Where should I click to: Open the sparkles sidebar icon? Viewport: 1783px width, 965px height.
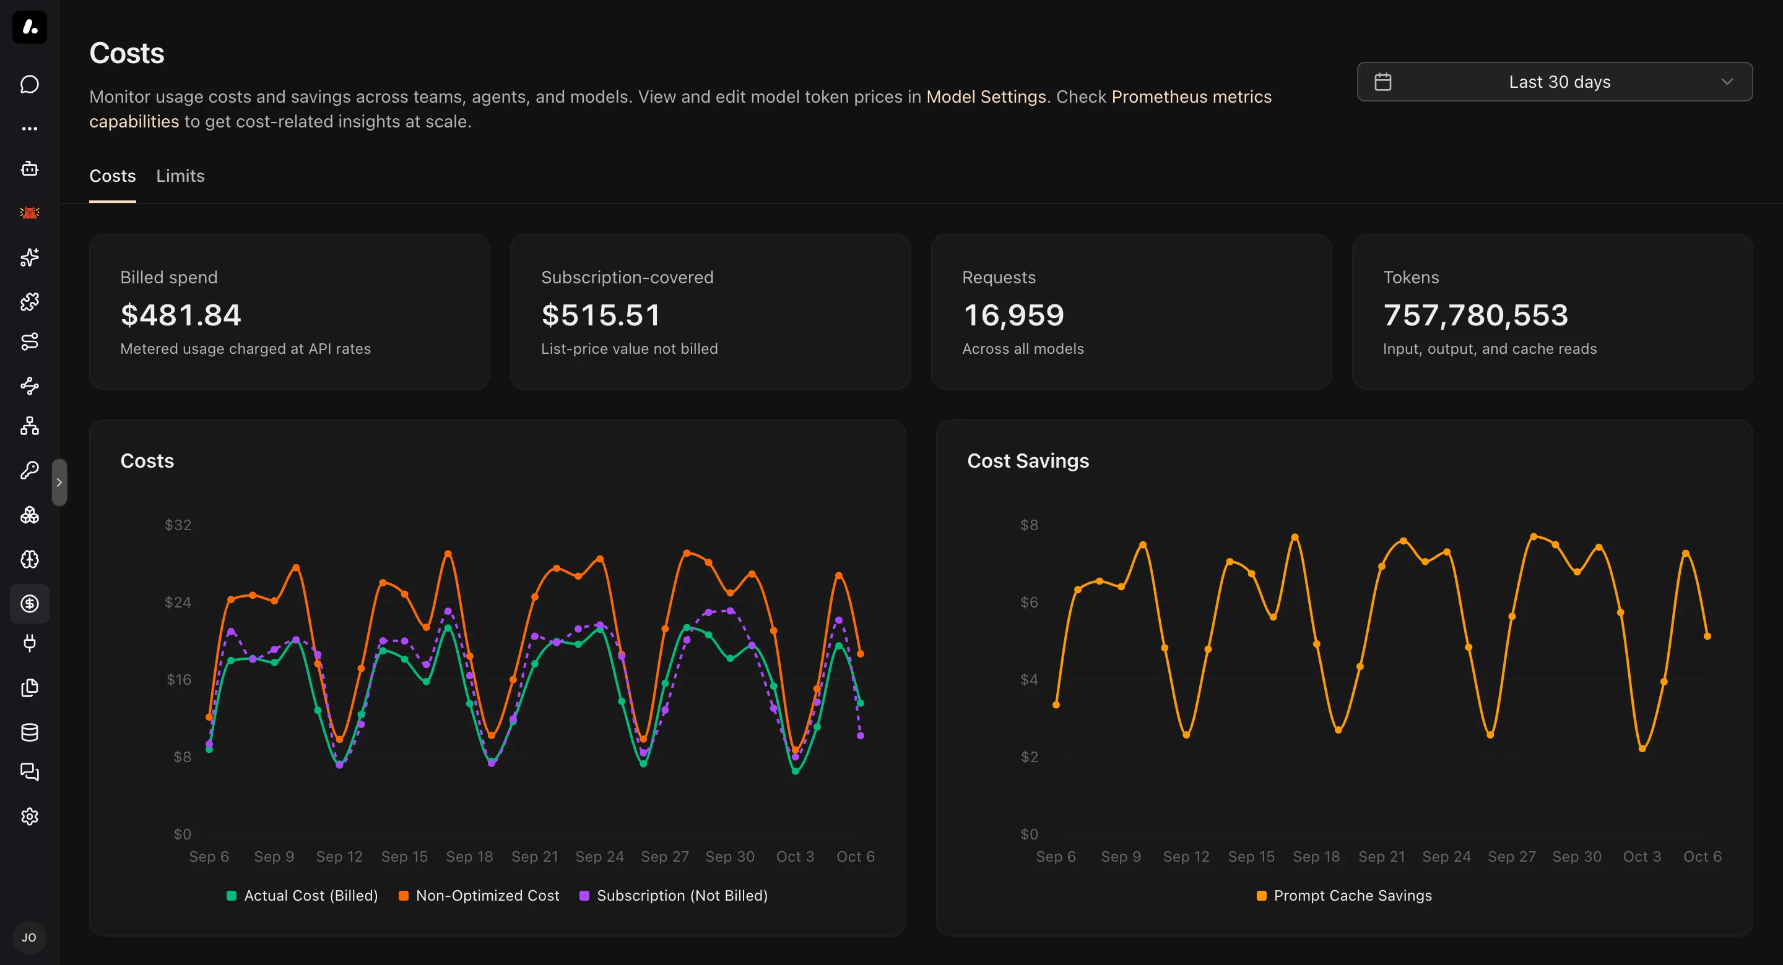(x=30, y=257)
